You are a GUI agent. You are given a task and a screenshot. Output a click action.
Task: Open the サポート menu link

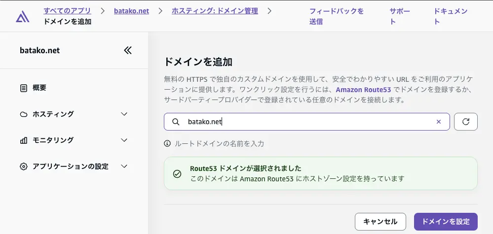click(399, 16)
